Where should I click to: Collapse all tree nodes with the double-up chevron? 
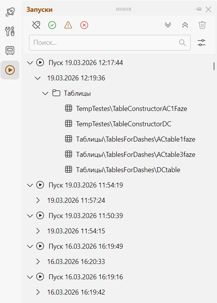tap(185, 25)
